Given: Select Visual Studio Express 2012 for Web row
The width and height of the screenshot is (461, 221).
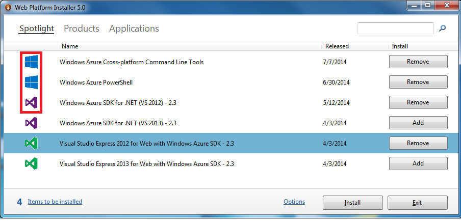Looking at the screenshot, I should [x=230, y=143].
